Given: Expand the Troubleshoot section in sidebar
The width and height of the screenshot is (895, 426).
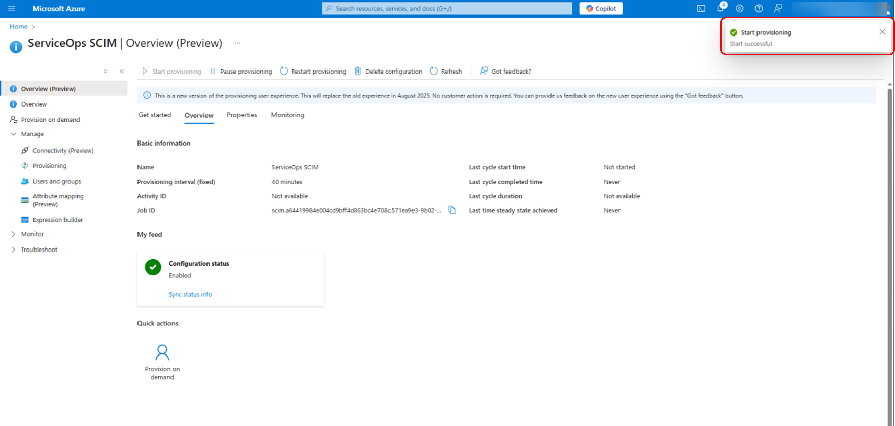Looking at the screenshot, I should click(x=14, y=250).
